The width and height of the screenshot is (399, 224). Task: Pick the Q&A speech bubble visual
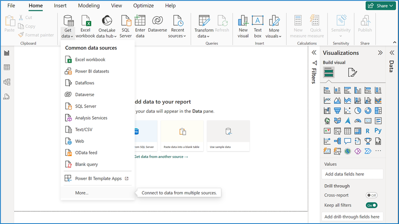pyautogui.click(x=347, y=141)
